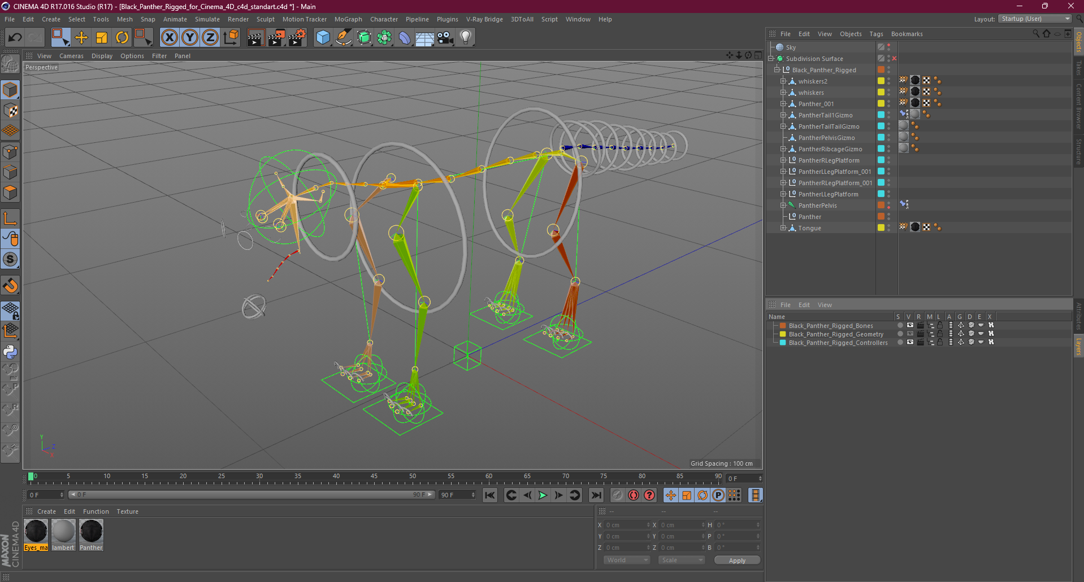Open the World coordinate system dropdown
The width and height of the screenshot is (1084, 582).
pyautogui.click(x=627, y=560)
